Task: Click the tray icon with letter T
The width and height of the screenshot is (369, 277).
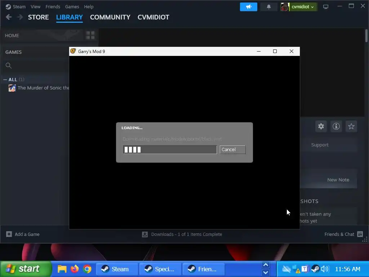Action: click(304, 269)
